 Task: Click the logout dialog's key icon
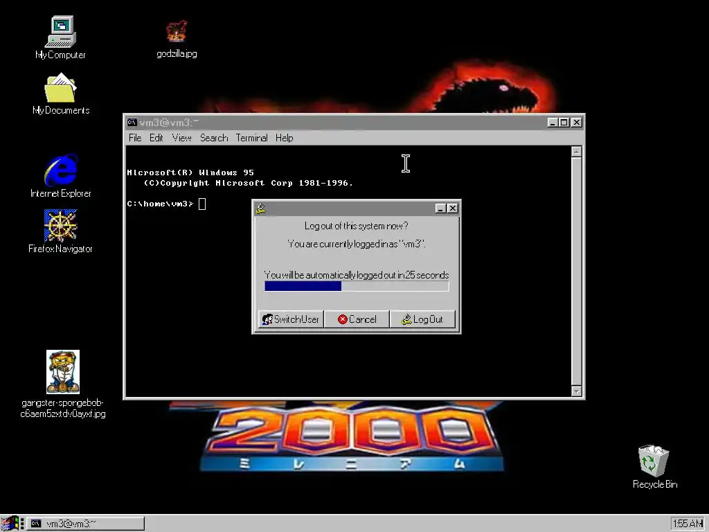[x=260, y=208]
